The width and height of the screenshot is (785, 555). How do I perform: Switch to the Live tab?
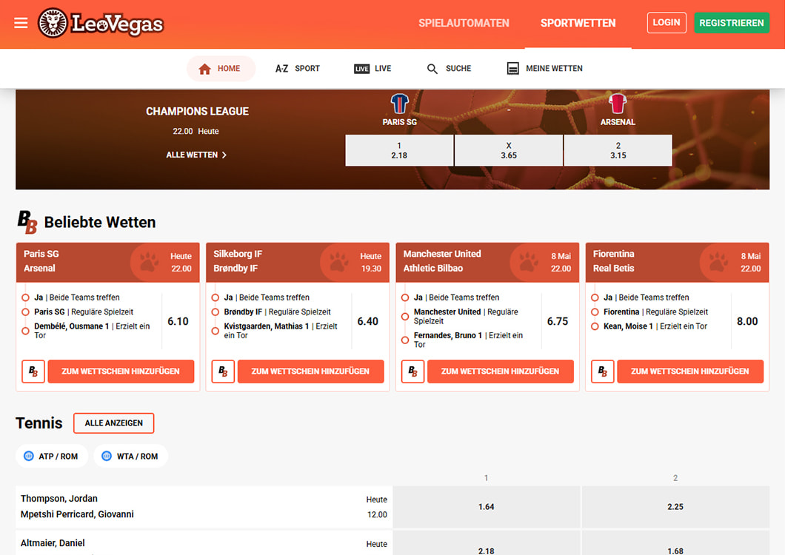click(x=373, y=69)
